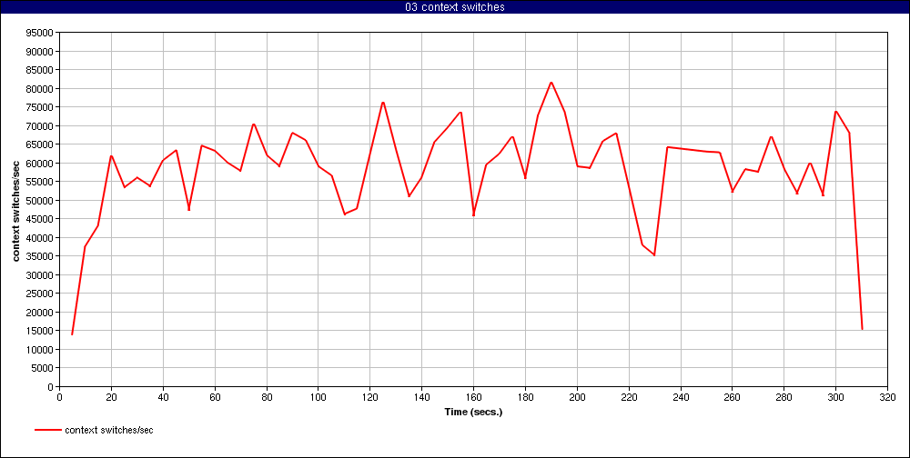Viewport: 910px width, 458px height.
Task: Click the 90000 y-axis tick label
Action: point(41,51)
